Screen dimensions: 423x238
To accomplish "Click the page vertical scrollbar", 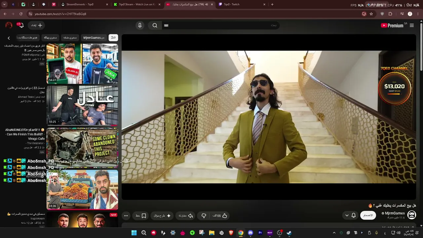I will [x=421, y=46].
